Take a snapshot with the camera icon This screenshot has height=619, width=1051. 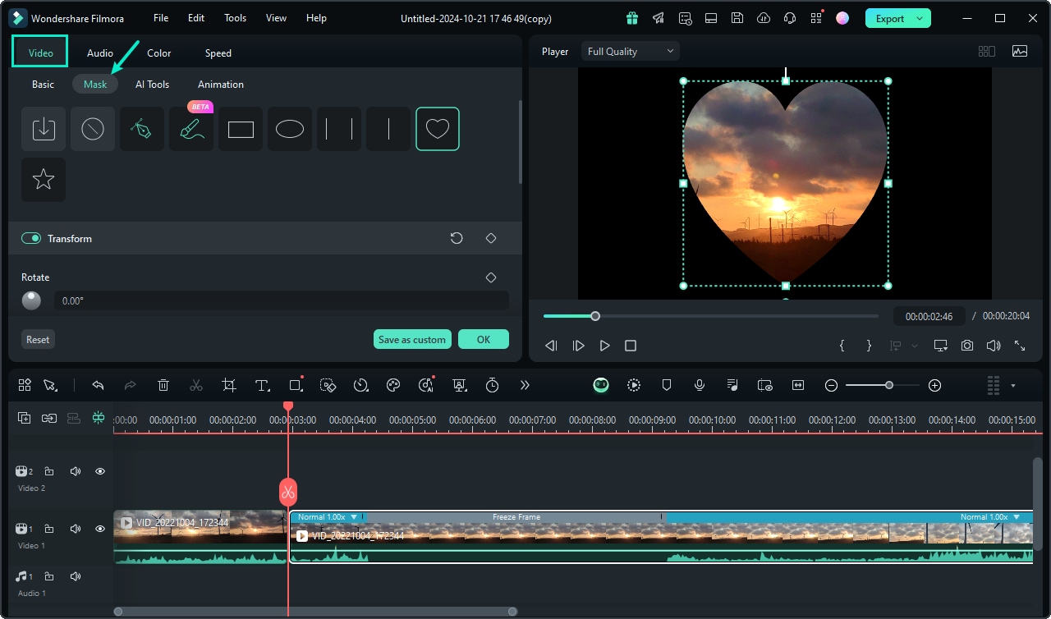click(x=967, y=346)
